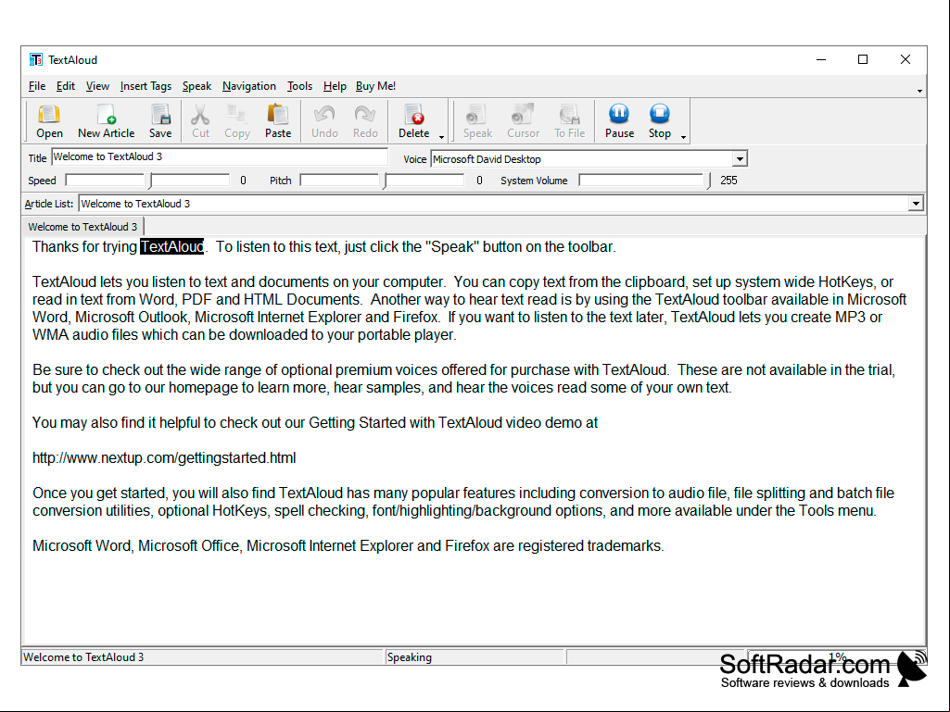
Task: Click the Copy toolbar icon
Action: click(x=237, y=121)
